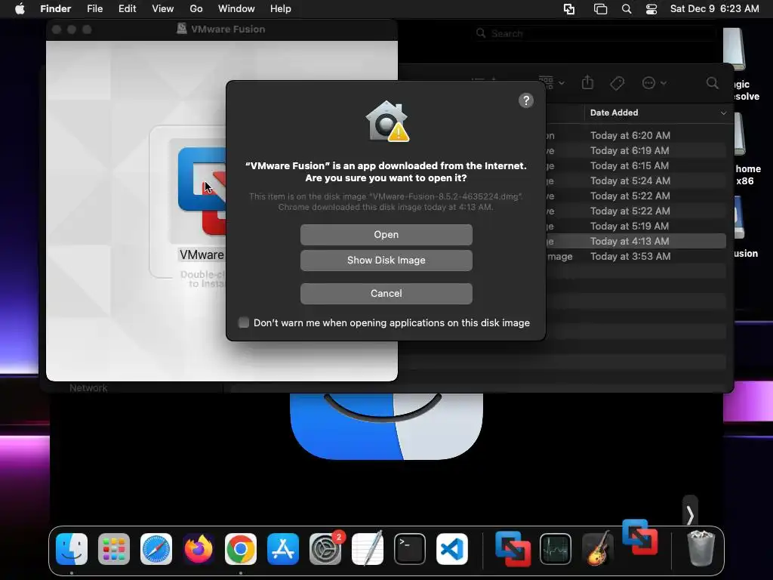Launch GarageBand from the Dock
The width and height of the screenshot is (773, 580).
[x=597, y=548]
